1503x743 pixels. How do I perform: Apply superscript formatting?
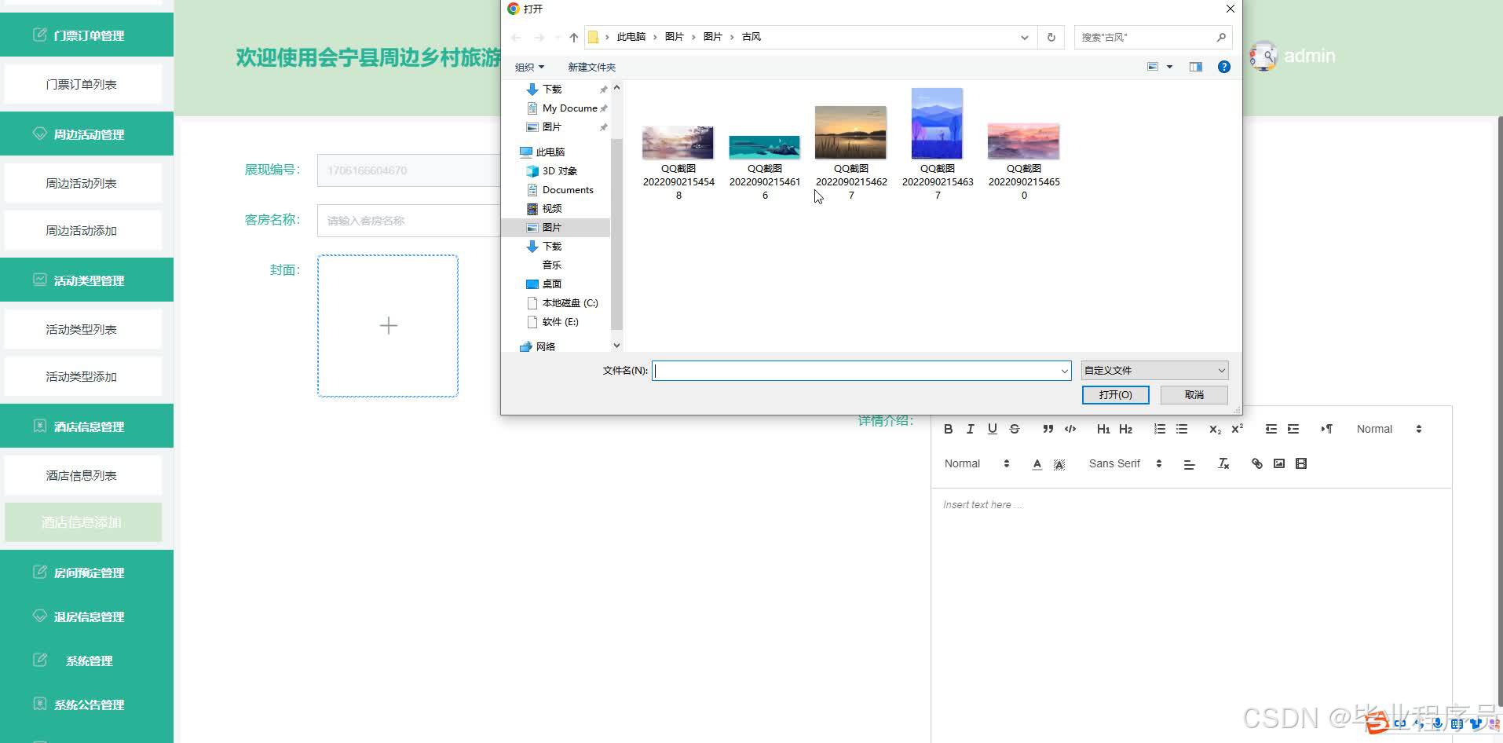pyautogui.click(x=1237, y=429)
